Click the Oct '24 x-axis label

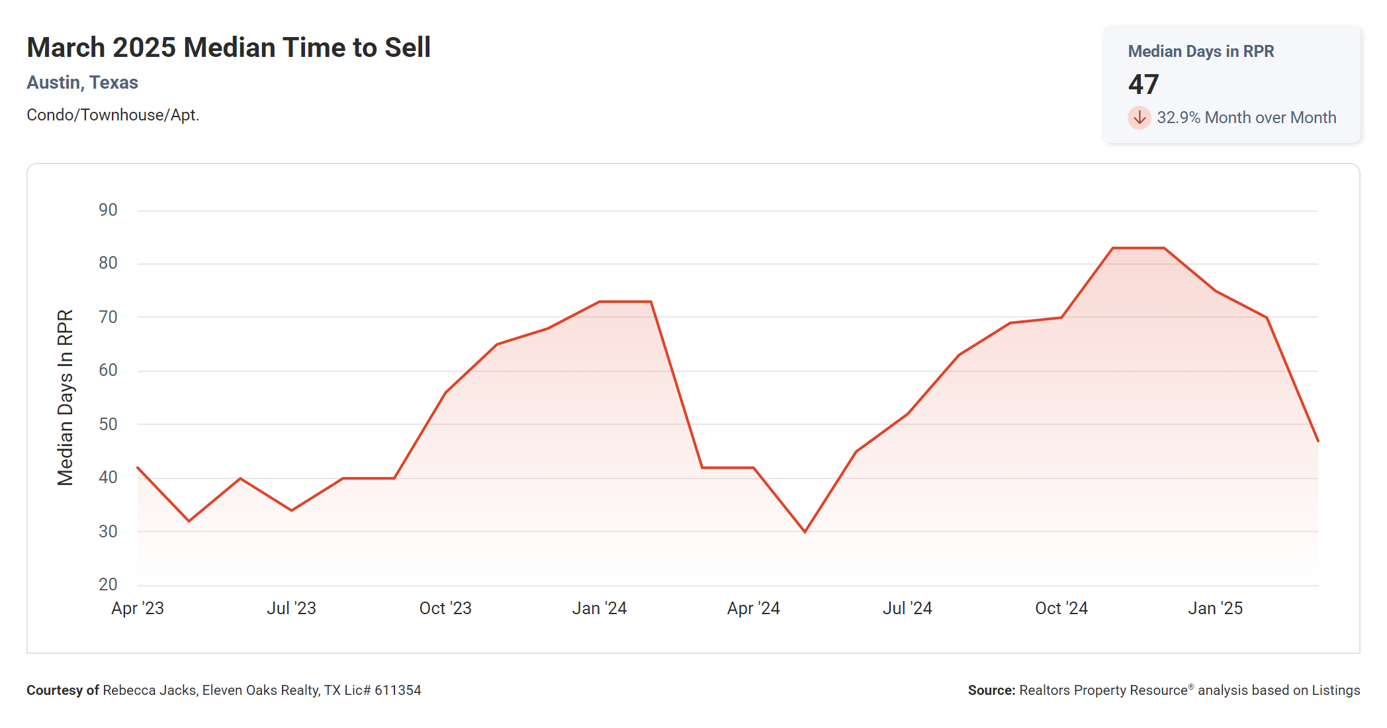tap(1061, 608)
